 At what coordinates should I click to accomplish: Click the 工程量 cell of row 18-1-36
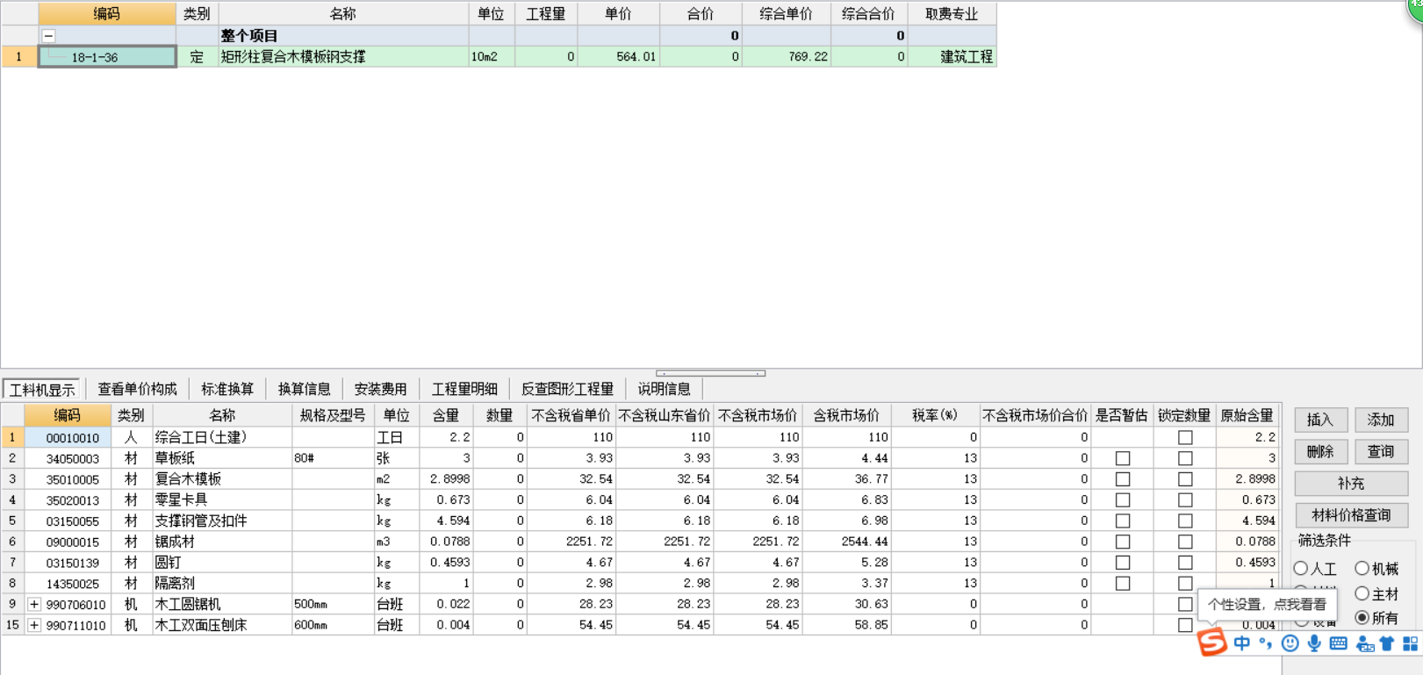click(x=546, y=57)
